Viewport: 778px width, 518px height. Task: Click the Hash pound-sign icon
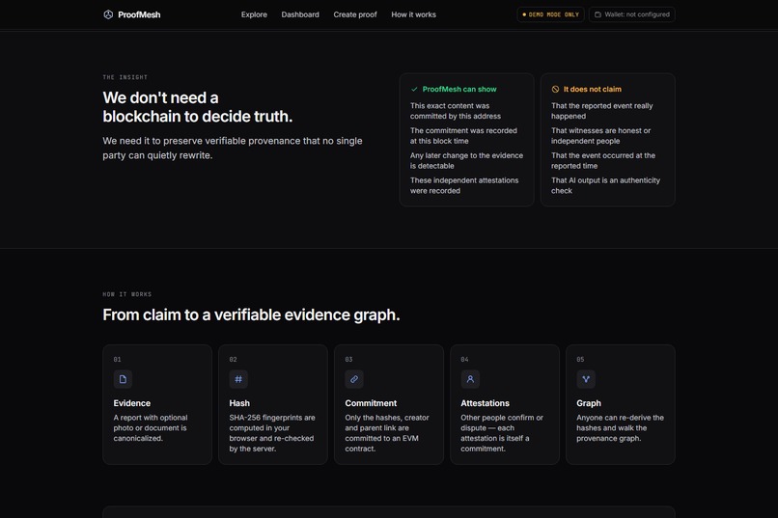tap(238, 379)
